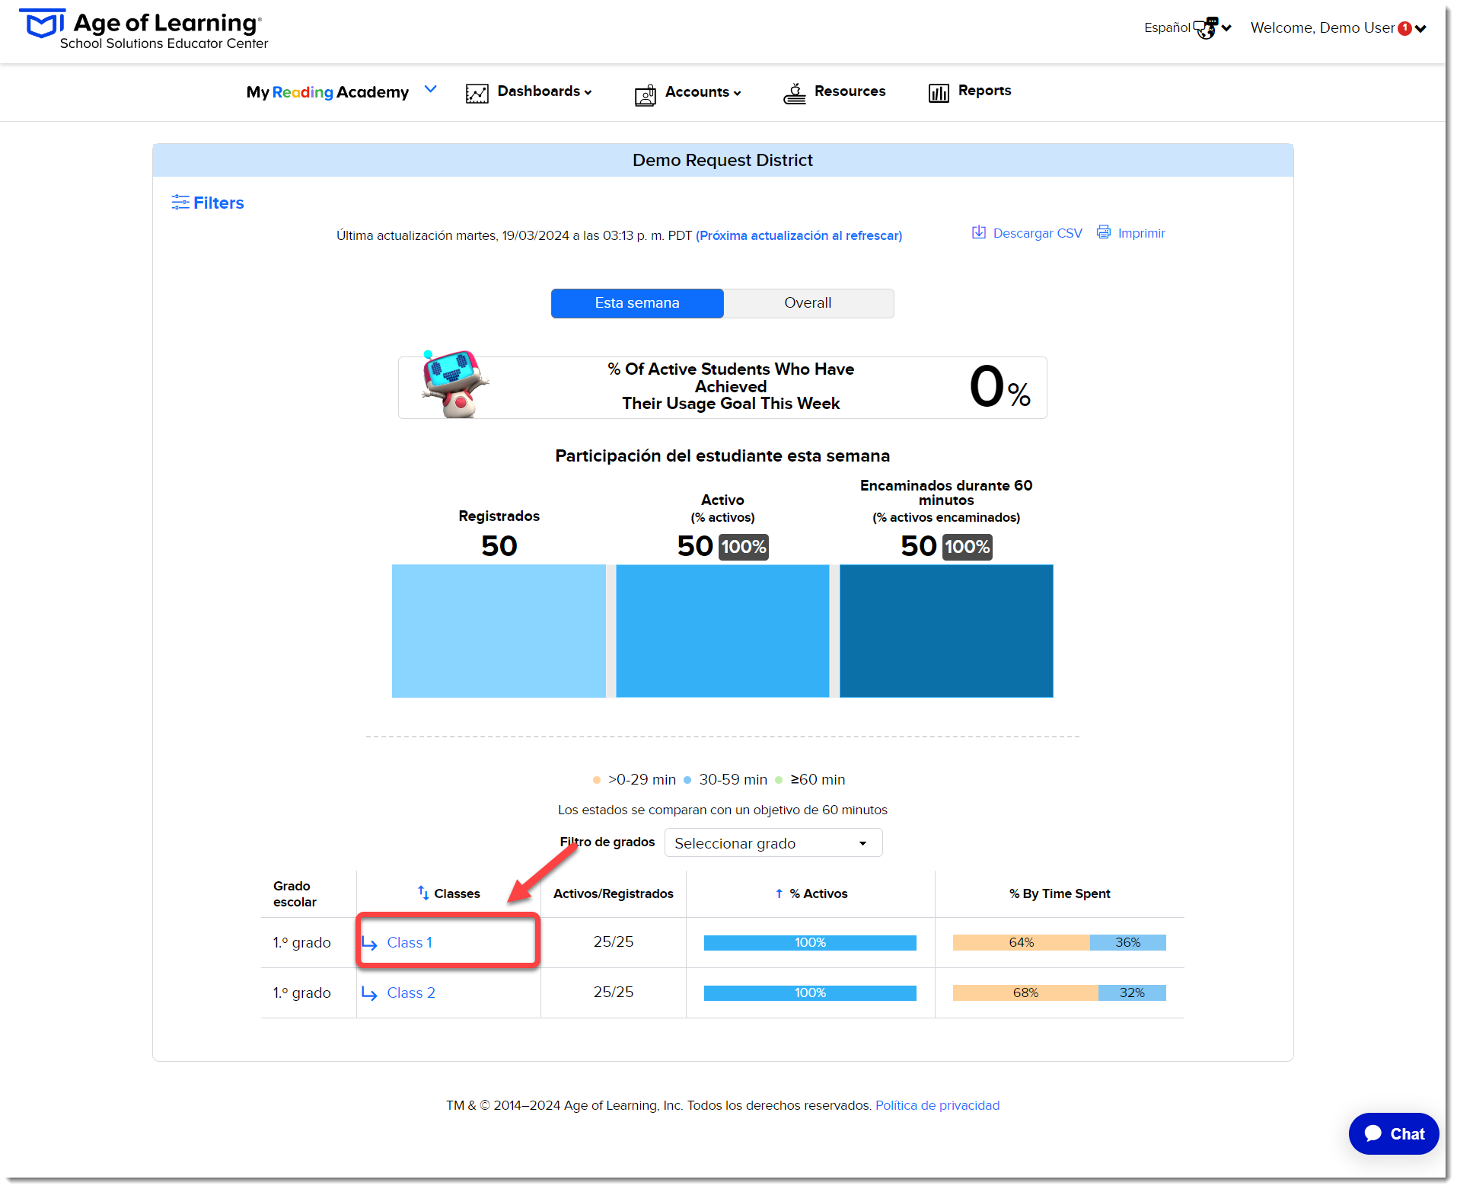Screen dimensions: 1457x1189
Task: Click the 0% usage goal value
Action: pyautogui.click(x=999, y=387)
